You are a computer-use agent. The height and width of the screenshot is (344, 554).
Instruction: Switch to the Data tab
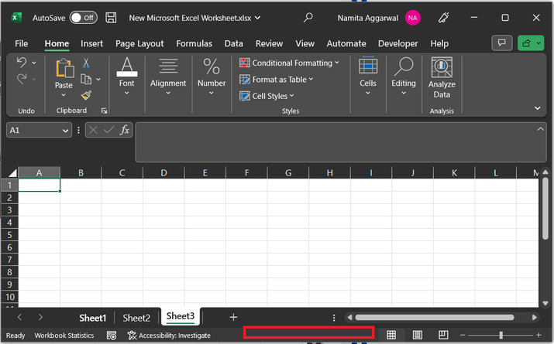tap(233, 43)
